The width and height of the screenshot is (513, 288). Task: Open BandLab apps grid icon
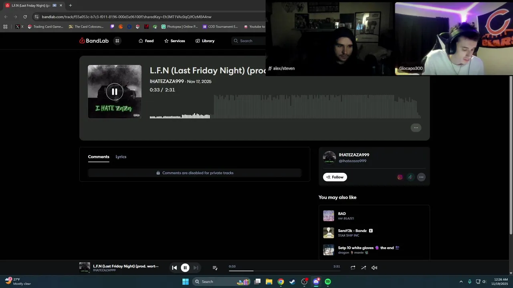[117, 41]
